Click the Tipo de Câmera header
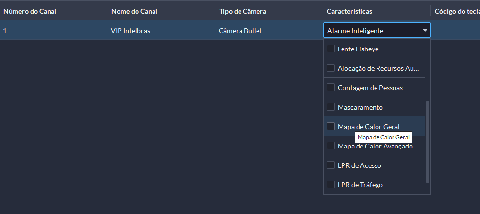The width and height of the screenshot is (480, 214). [x=242, y=11]
